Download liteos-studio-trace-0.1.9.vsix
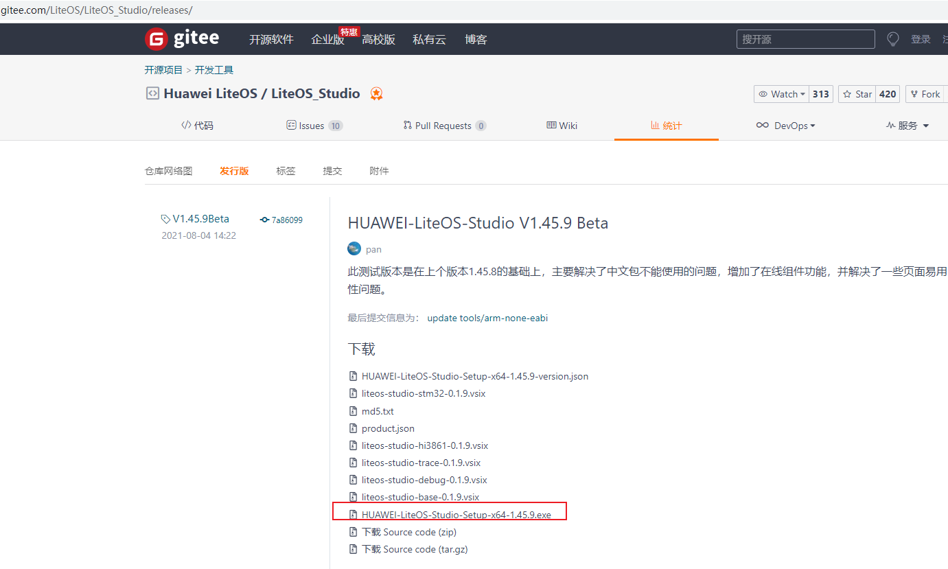Image resolution: width=948 pixels, height=569 pixels. (421, 463)
